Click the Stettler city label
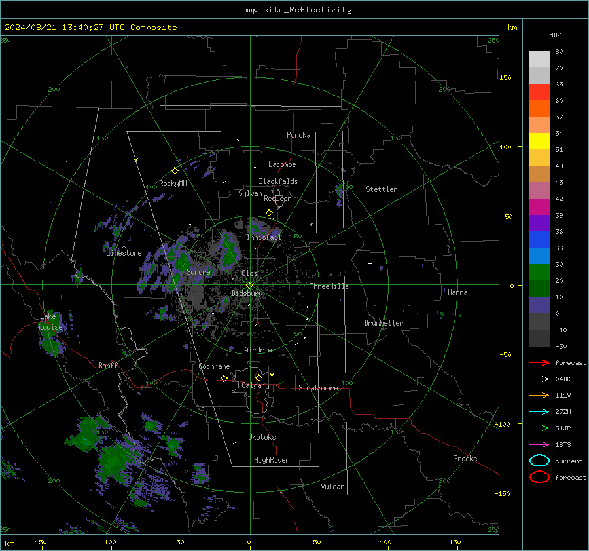Image resolution: width=589 pixels, height=551 pixels. click(x=382, y=189)
